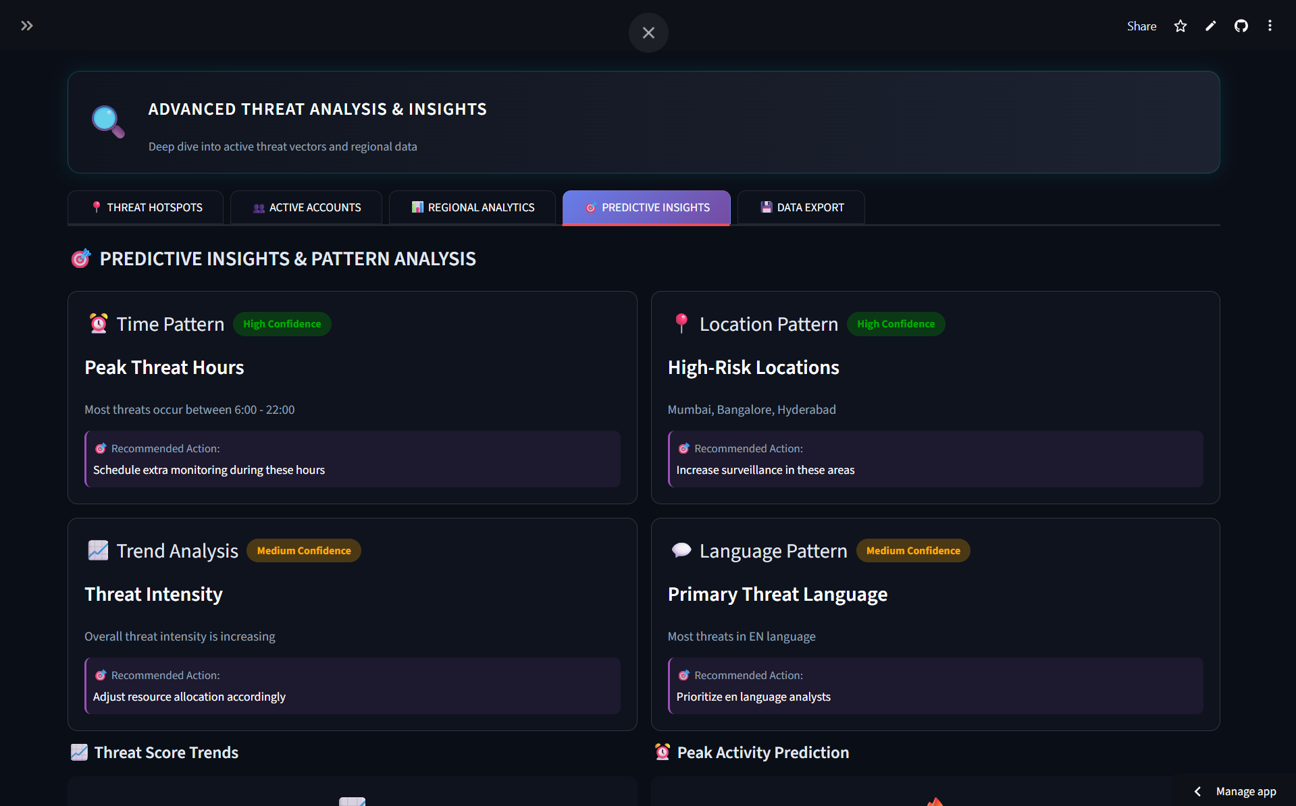The height and width of the screenshot is (806, 1296).
Task: Click the chart icon in Trend Analysis
Action: pos(98,551)
